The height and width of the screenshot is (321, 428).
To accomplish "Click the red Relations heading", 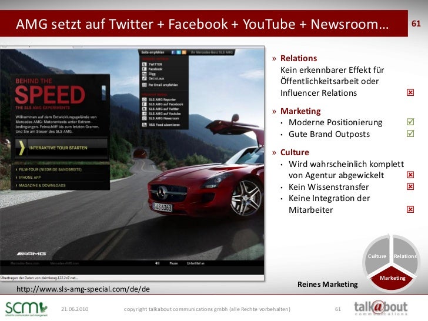I will click(x=299, y=58).
